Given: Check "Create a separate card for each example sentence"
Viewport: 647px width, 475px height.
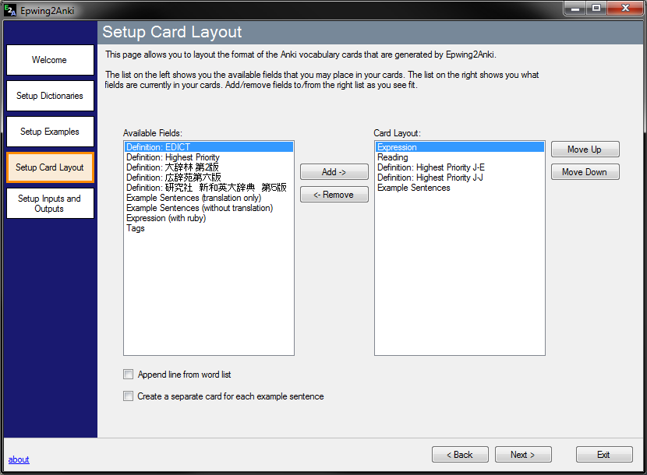Looking at the screenshot, I should click(x=128, y=396).
